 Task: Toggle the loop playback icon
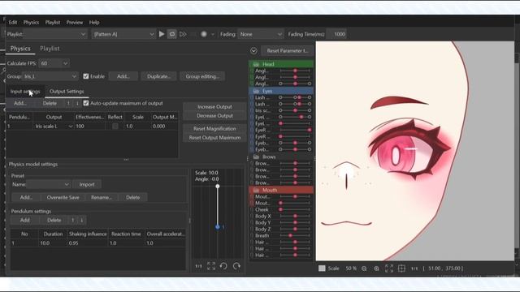[171, 34]
